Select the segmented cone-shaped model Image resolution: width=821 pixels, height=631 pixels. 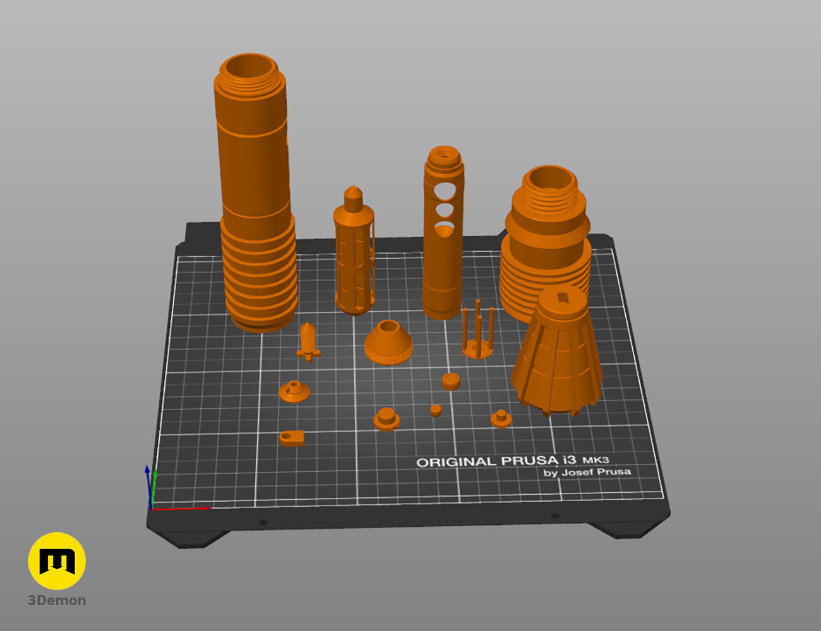coord(557,350)
